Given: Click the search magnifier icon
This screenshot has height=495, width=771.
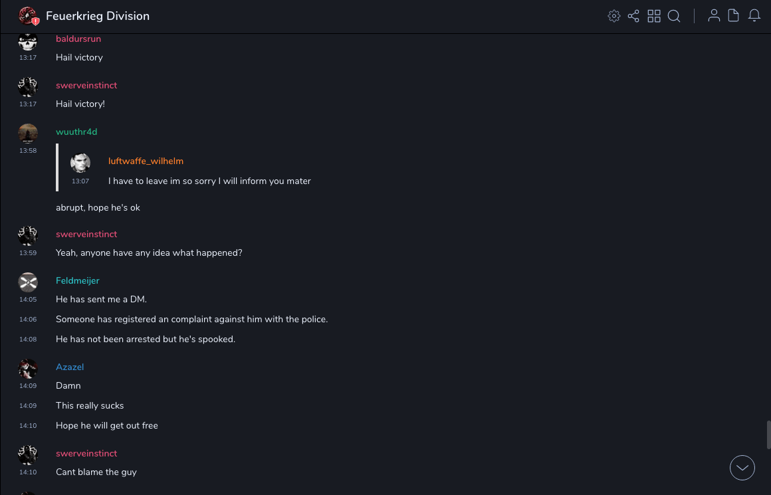Looking at the screenshot, I should [x=674, y=16].
